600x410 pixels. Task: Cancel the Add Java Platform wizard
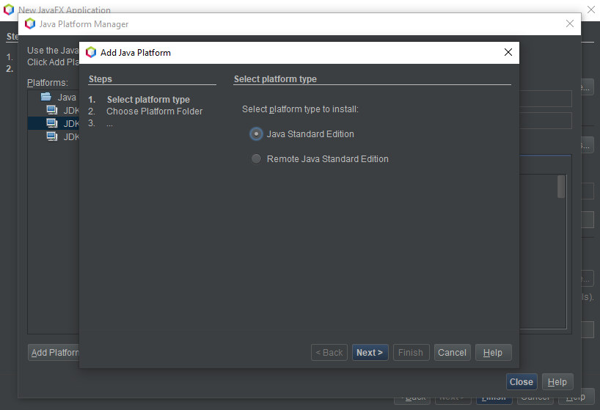coord(452,353)
